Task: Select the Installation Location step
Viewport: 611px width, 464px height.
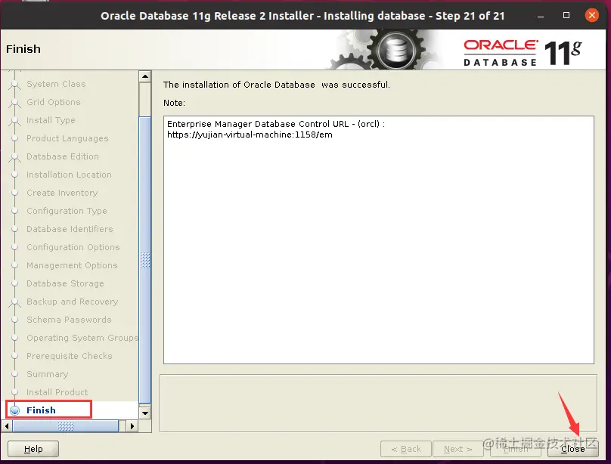Action: pos(69,175)
